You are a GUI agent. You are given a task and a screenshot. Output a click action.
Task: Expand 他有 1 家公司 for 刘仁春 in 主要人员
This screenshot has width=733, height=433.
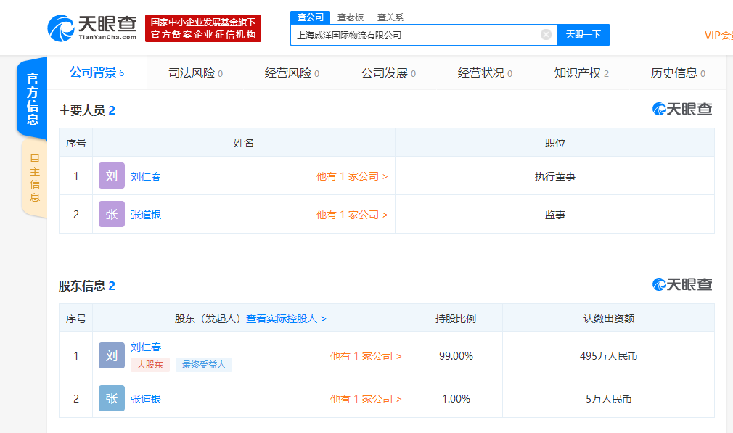351,176
